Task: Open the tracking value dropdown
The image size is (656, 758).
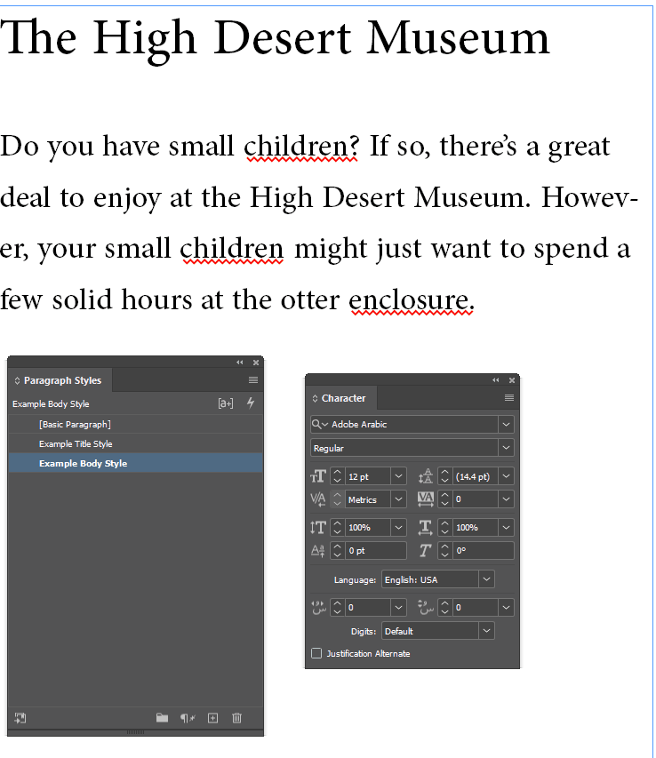Action: [506, 499]
